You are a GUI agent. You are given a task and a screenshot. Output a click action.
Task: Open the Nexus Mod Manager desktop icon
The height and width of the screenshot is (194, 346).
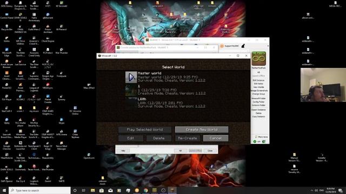(x=61, y=145)
